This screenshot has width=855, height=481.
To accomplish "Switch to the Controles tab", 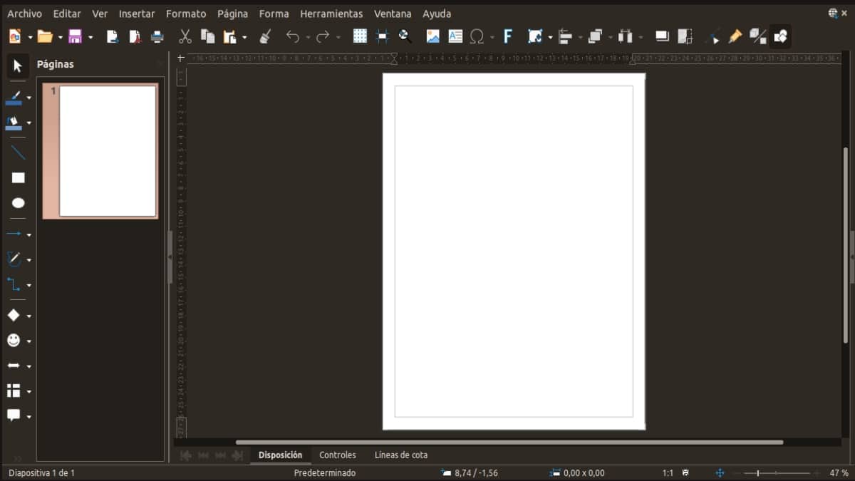I will point(338,455).
